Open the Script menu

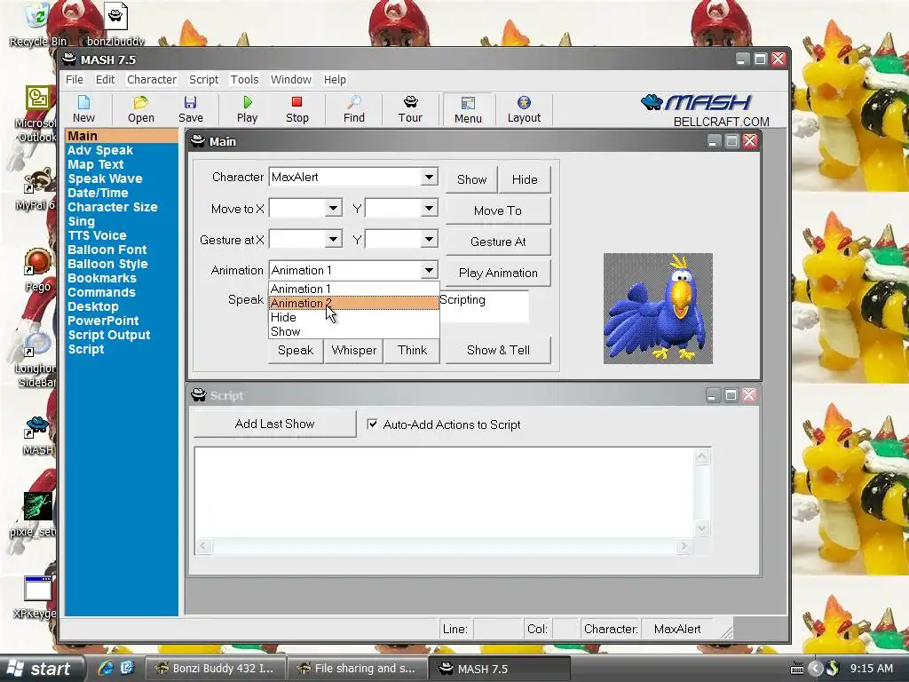[203, 79]
